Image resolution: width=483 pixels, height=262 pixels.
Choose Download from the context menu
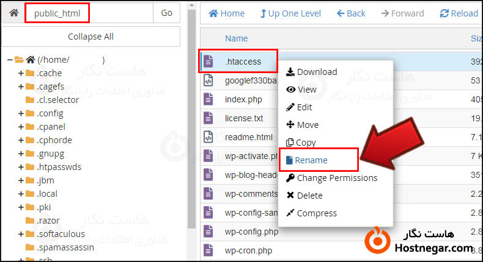tap(311, 72)
